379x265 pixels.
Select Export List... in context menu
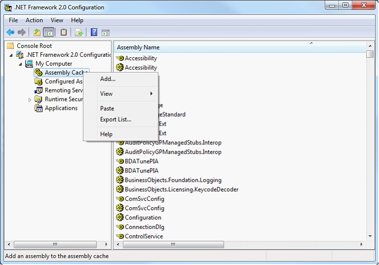click(x=116, y=119)
